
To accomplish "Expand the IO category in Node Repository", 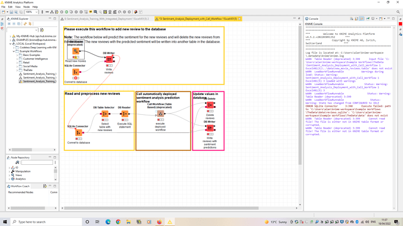I will point(9,168).
